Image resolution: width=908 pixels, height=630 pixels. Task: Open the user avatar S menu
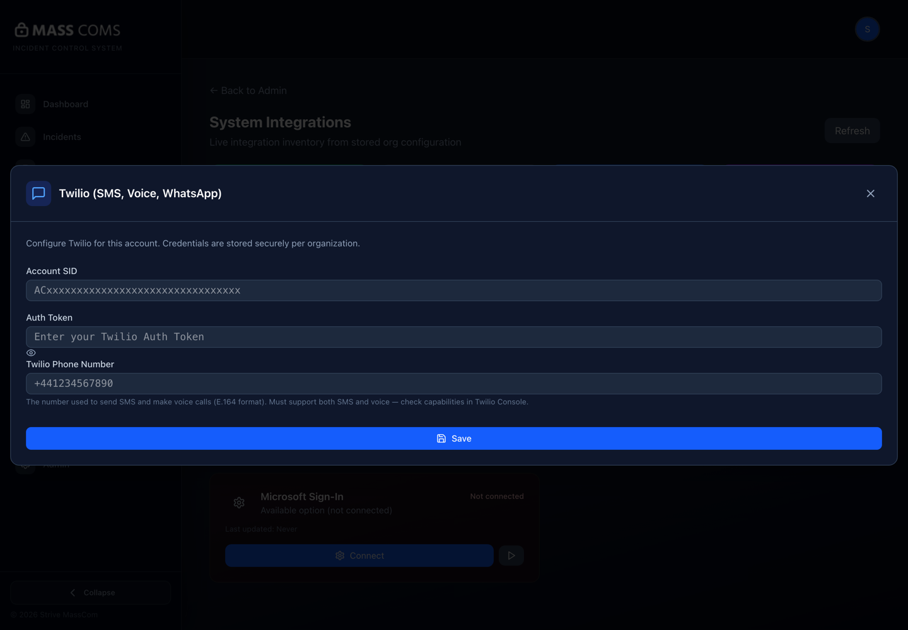867,29
